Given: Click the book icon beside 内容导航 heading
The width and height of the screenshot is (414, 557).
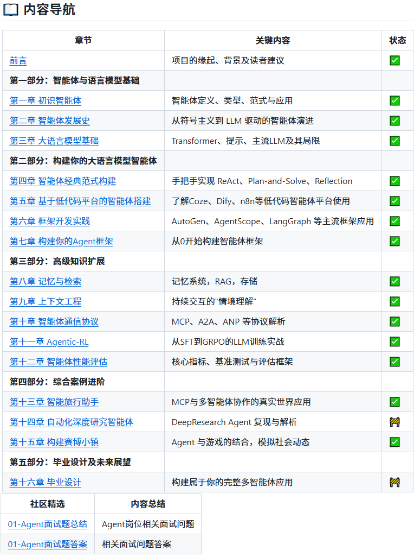Looking at the screenshot, I should tap(11, 10).
